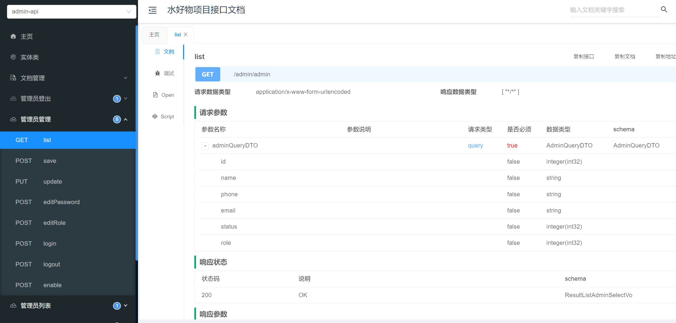The image size is (676, 323).
Task: Expand the 文档管理 menu chevron
Action: tap(126, 78)
